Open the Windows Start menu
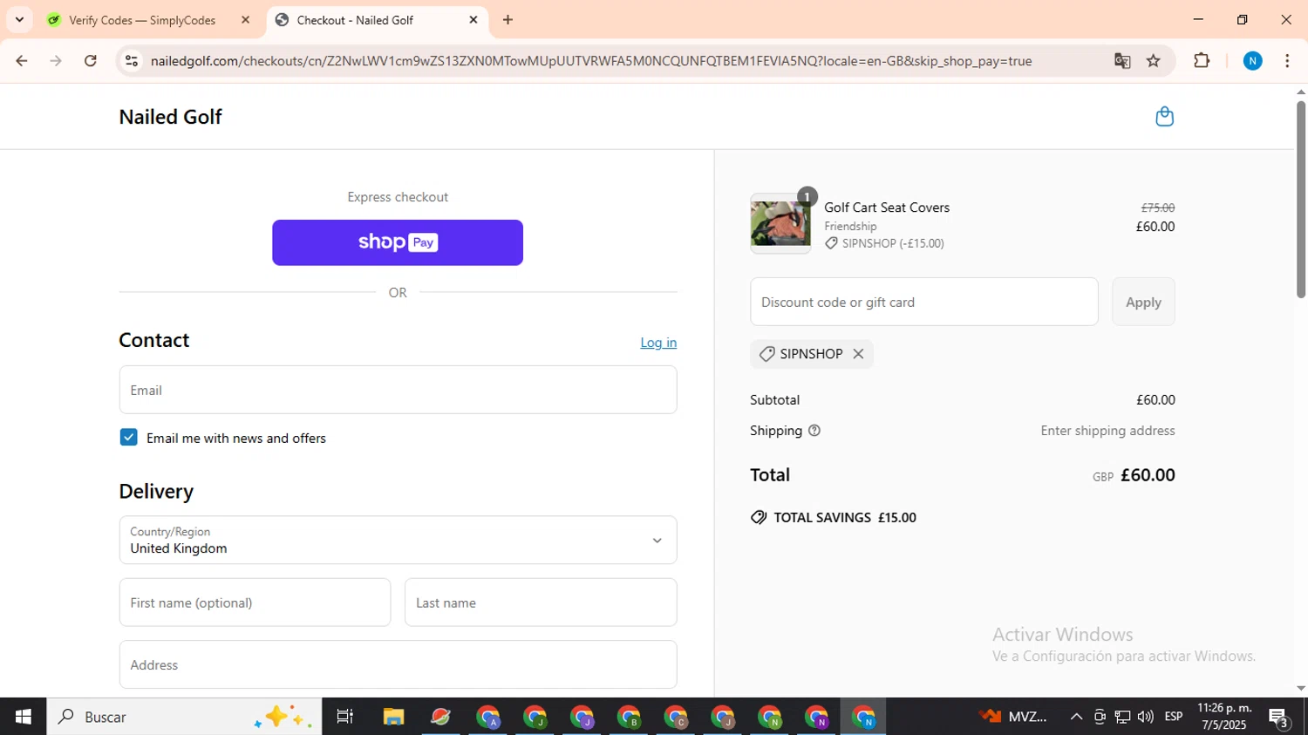 24,717
